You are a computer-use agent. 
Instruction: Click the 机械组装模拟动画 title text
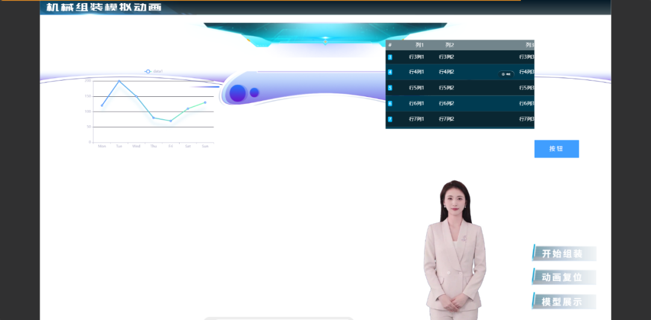(104, 7)
